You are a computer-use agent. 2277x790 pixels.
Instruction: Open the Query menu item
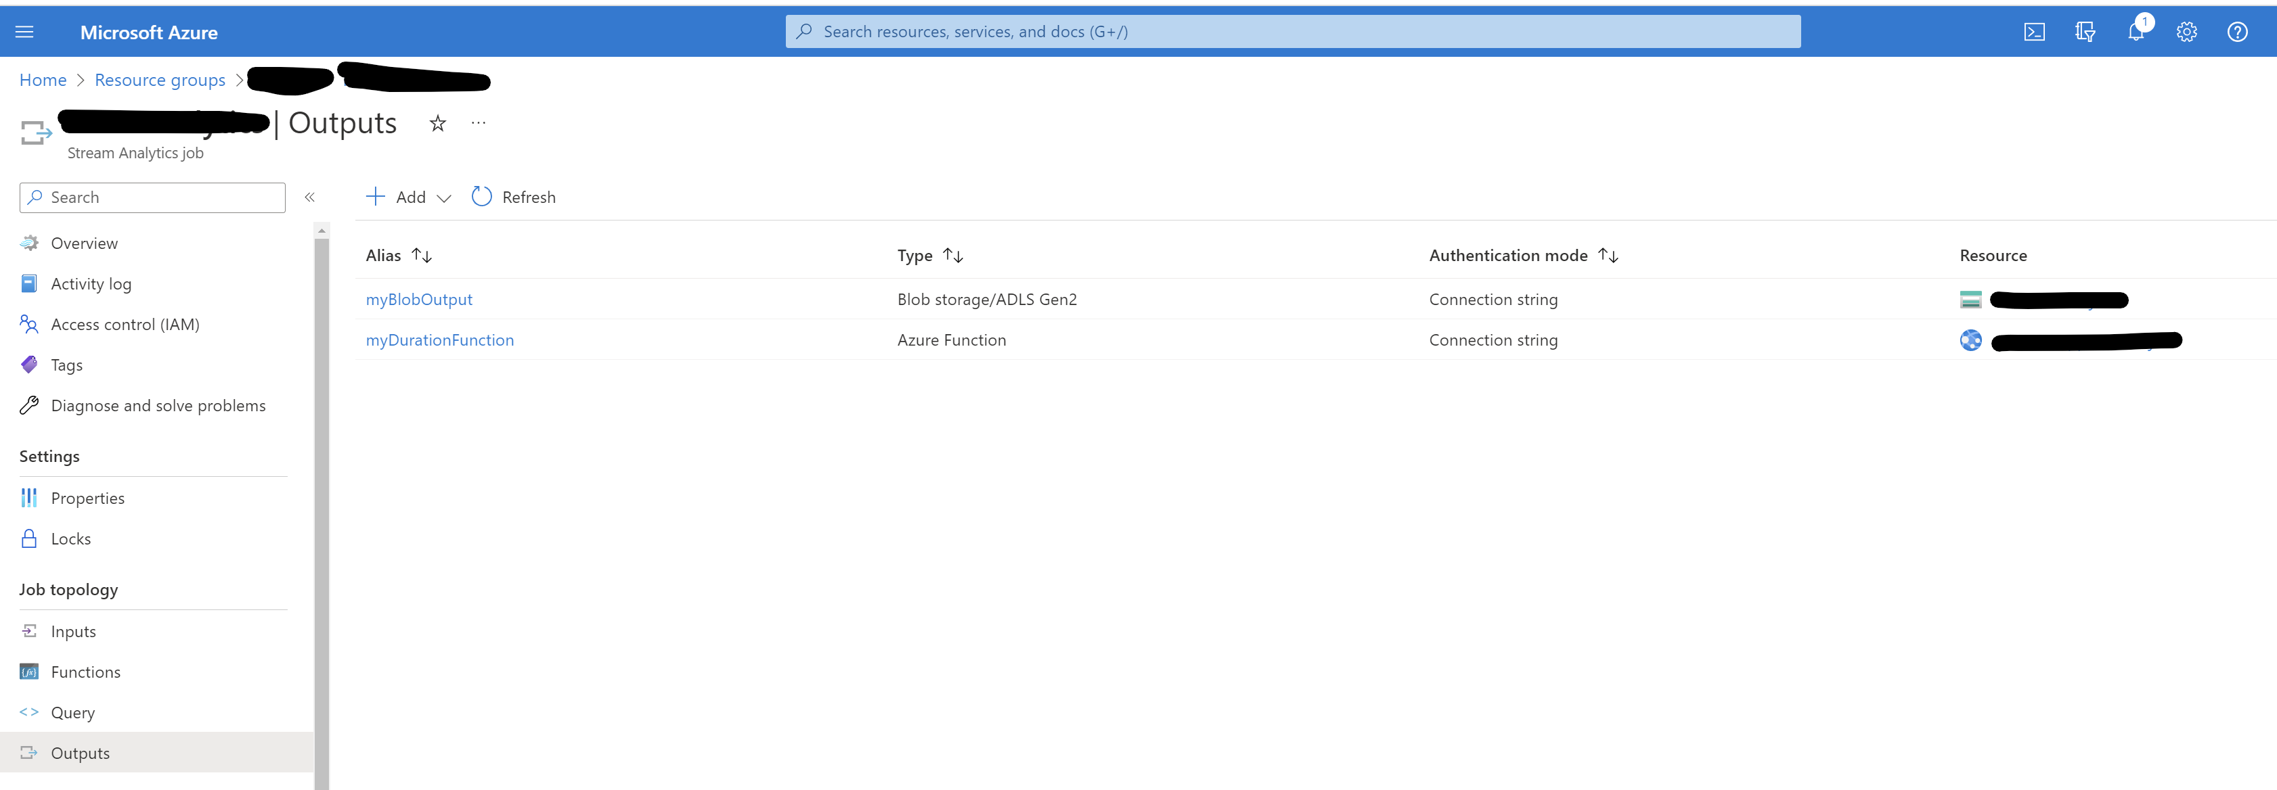pyautogui.click(x=72, y=712)
